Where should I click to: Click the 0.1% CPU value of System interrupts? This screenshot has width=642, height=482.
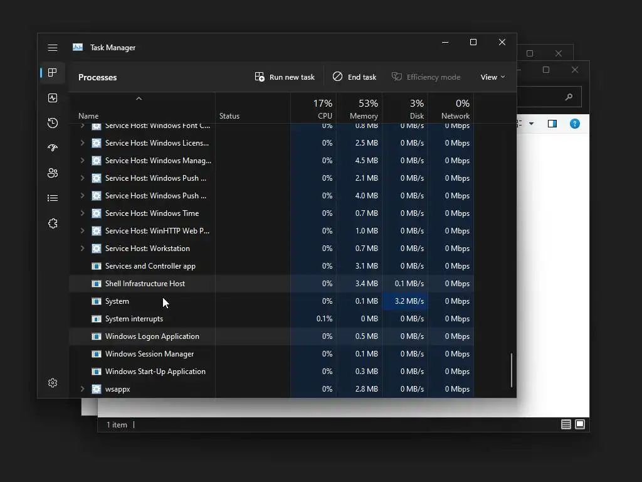(324, 319)
